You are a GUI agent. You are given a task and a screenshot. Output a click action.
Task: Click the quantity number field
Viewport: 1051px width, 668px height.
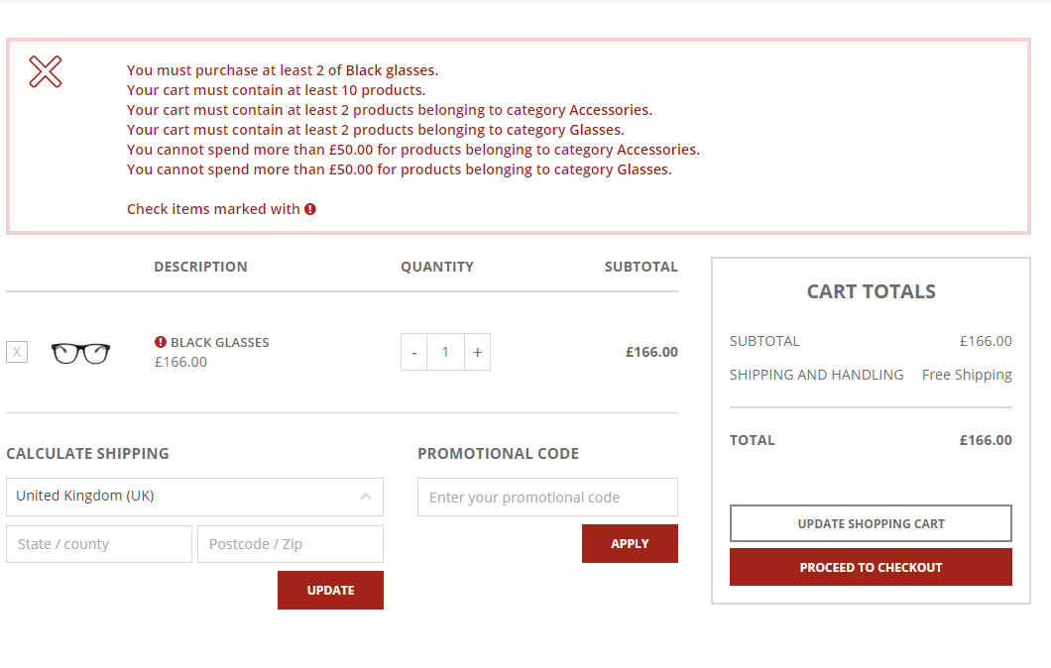pyautogui.click(x=445, y=352)
